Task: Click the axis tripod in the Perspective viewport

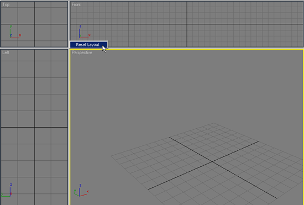Action: tap(81, 191)
